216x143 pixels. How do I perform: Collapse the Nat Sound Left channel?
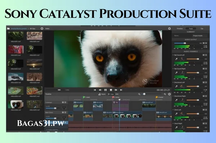pos(173,55)
